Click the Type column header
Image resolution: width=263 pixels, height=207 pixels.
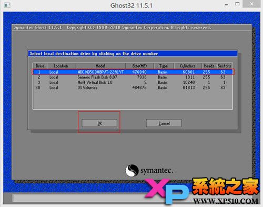tap(164, 66)
